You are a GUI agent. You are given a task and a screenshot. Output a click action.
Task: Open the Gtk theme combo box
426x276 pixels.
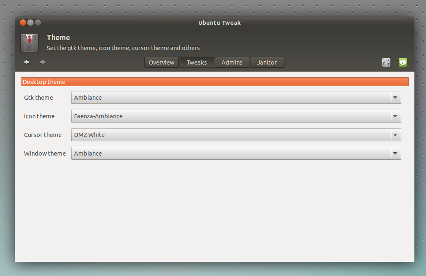[236, 98]
